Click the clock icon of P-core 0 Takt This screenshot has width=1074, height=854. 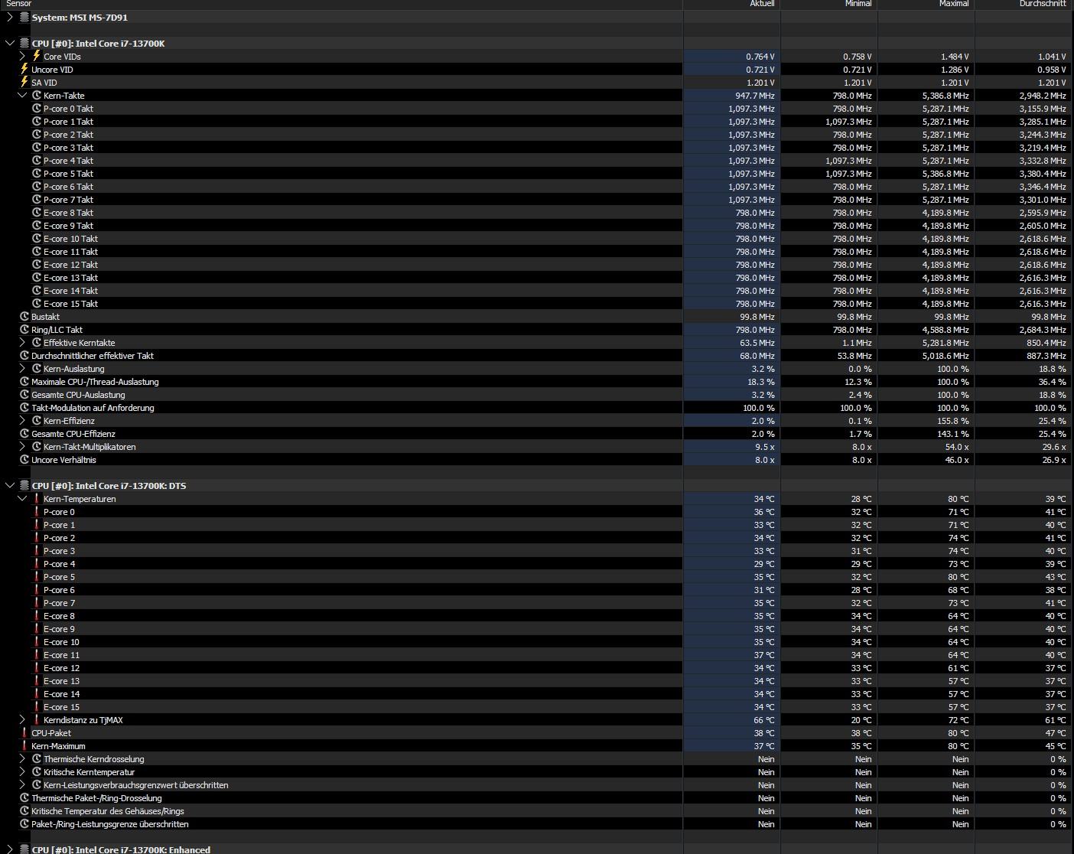click(x=37, y=109)
